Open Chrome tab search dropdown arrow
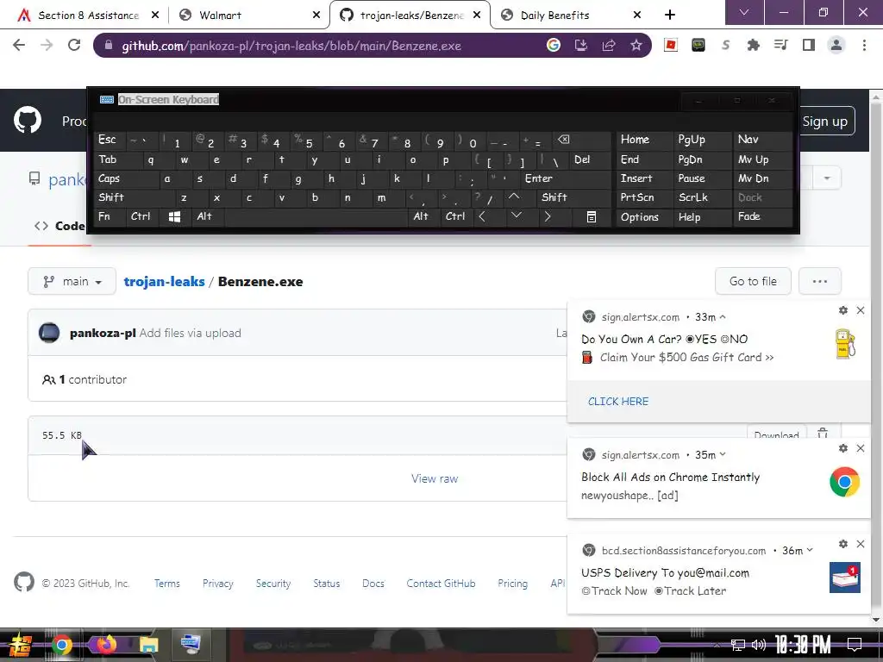The height and width of the screenshot is (662, 883). click(x=744, y=12)
